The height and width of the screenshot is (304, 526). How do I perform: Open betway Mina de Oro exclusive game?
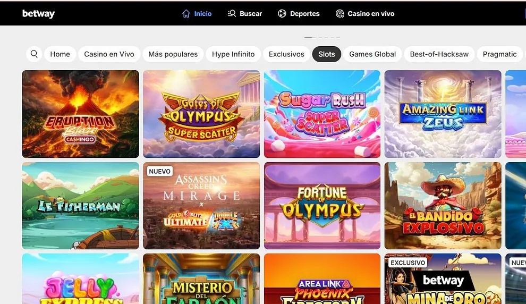click(x=443, y=279)
